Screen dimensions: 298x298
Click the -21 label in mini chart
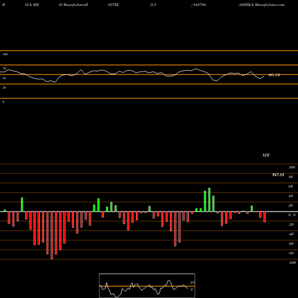193,283
